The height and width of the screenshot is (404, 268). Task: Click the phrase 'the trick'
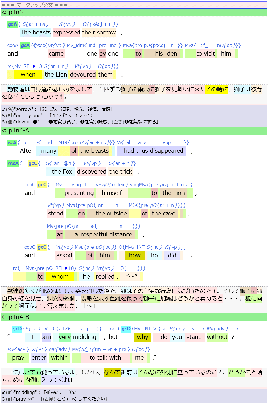tap(121, 172)
